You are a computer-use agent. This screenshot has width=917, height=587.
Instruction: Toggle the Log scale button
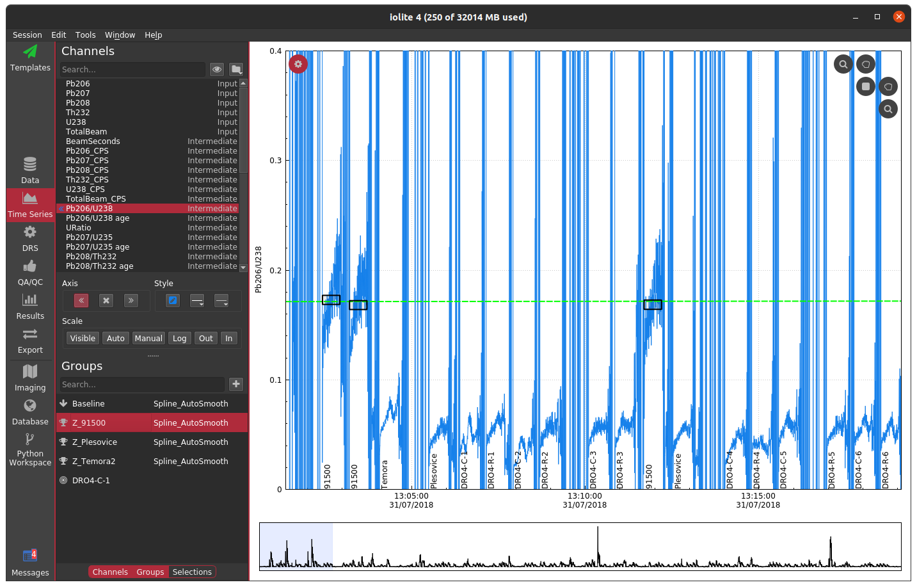pyautogui.click(x=180, y=338)
